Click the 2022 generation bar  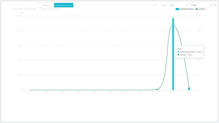189,89
